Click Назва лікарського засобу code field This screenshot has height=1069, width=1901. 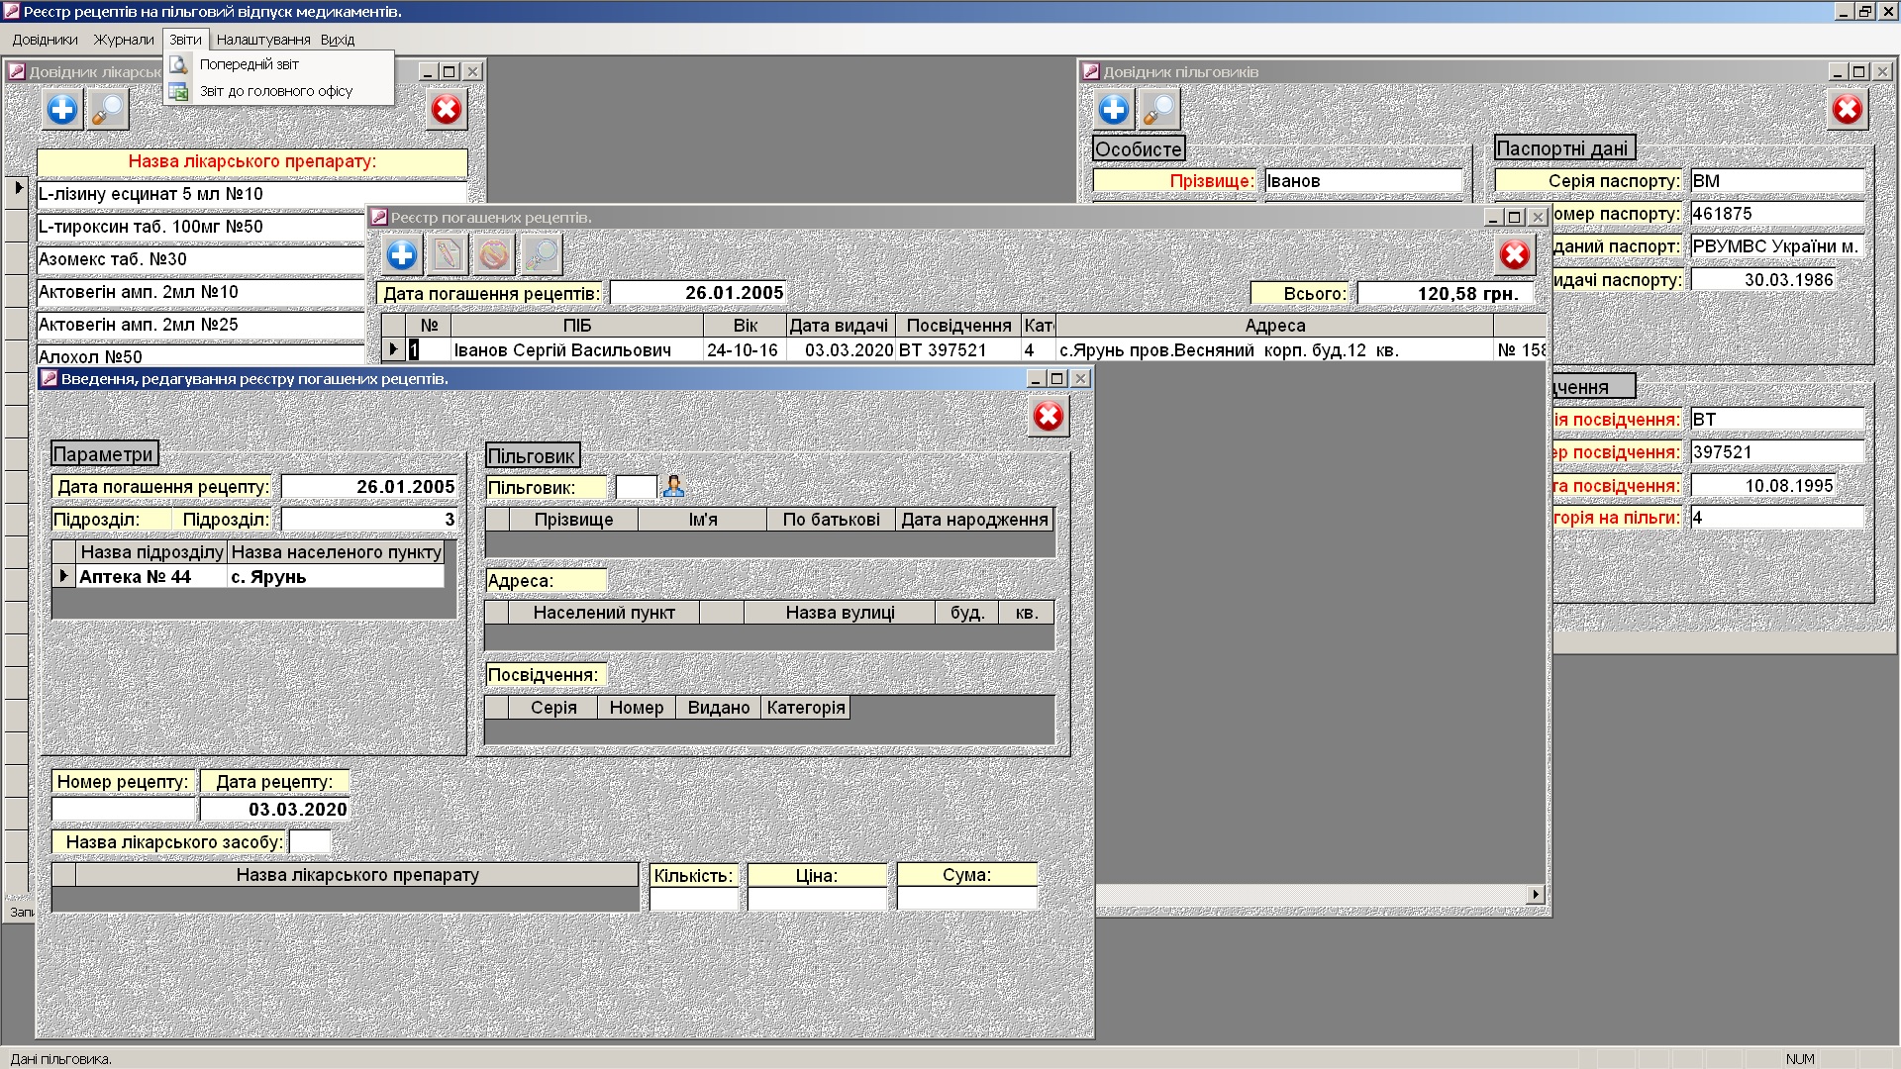(x=309, y=842)
